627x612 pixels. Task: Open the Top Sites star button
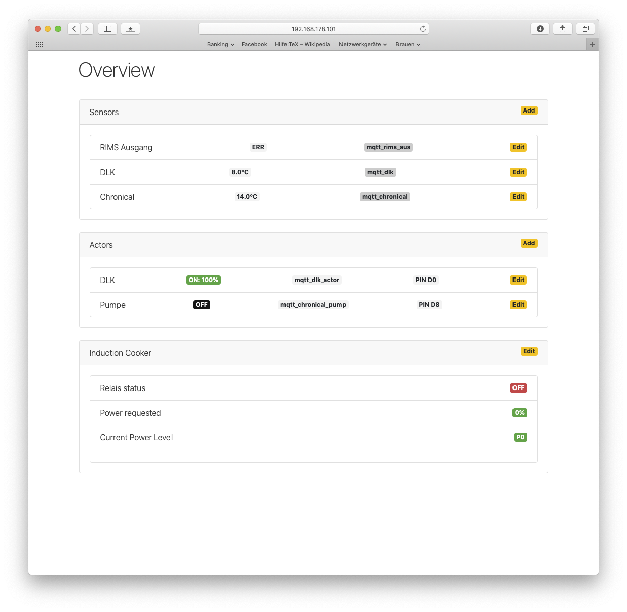(130, 29)
